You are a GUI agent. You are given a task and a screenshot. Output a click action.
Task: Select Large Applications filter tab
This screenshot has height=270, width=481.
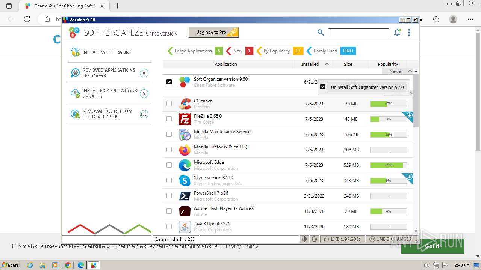(195, 51)
